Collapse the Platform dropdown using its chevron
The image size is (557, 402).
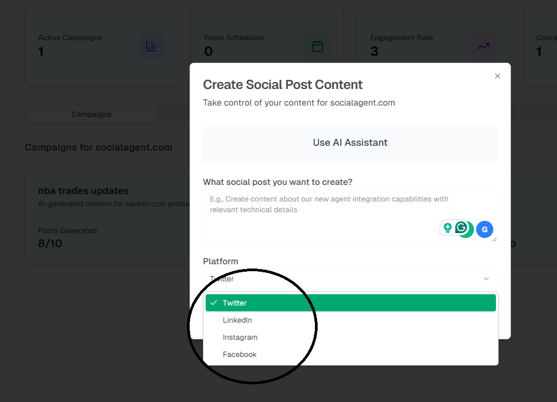[486, 279]
